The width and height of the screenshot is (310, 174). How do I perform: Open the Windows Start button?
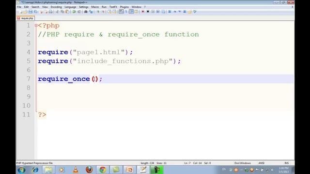click(x=21, y=170)
